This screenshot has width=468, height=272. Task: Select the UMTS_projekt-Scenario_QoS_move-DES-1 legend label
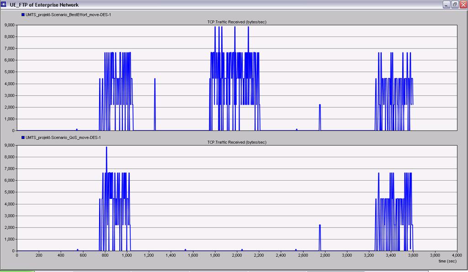coord(63,138)
